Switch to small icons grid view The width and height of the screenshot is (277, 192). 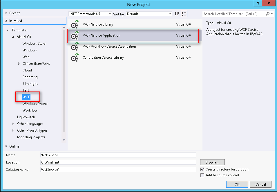tap(177, 14)
